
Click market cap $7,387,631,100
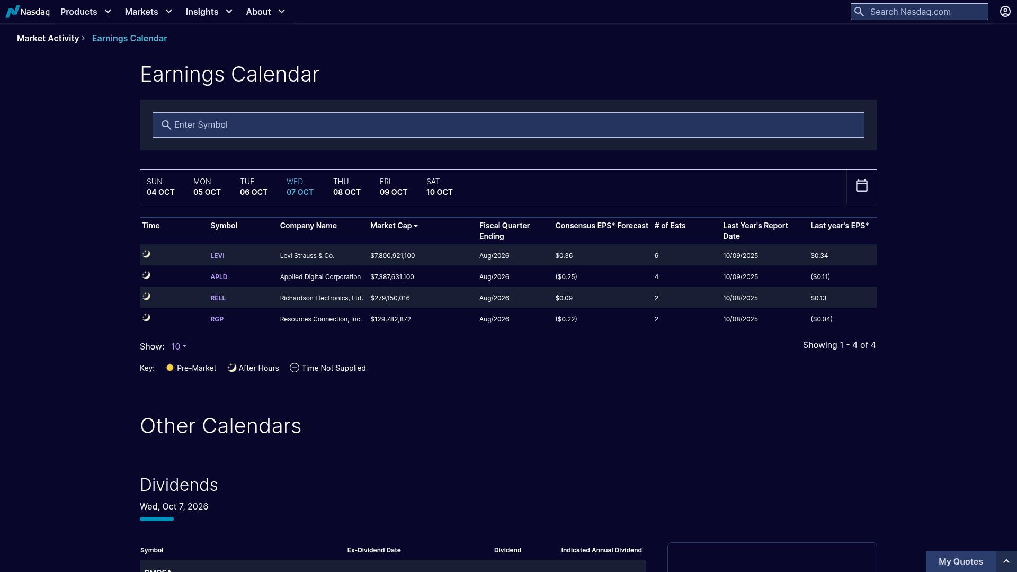[392, 277]
